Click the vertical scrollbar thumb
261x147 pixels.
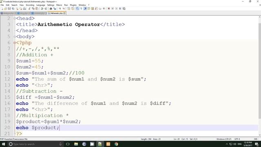tap(259, 71)
